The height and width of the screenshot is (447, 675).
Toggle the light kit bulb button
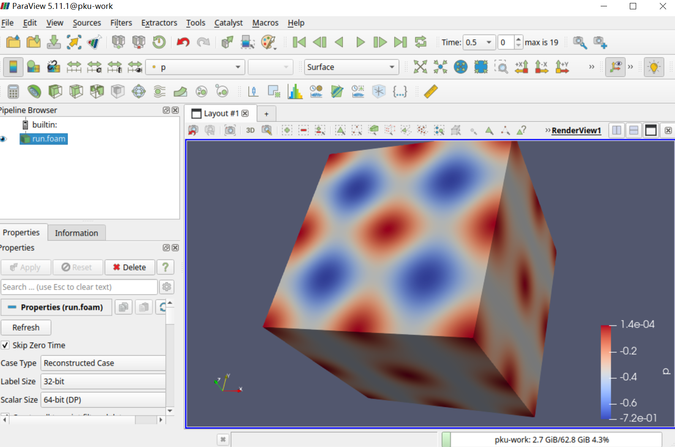tap(654, 67)
